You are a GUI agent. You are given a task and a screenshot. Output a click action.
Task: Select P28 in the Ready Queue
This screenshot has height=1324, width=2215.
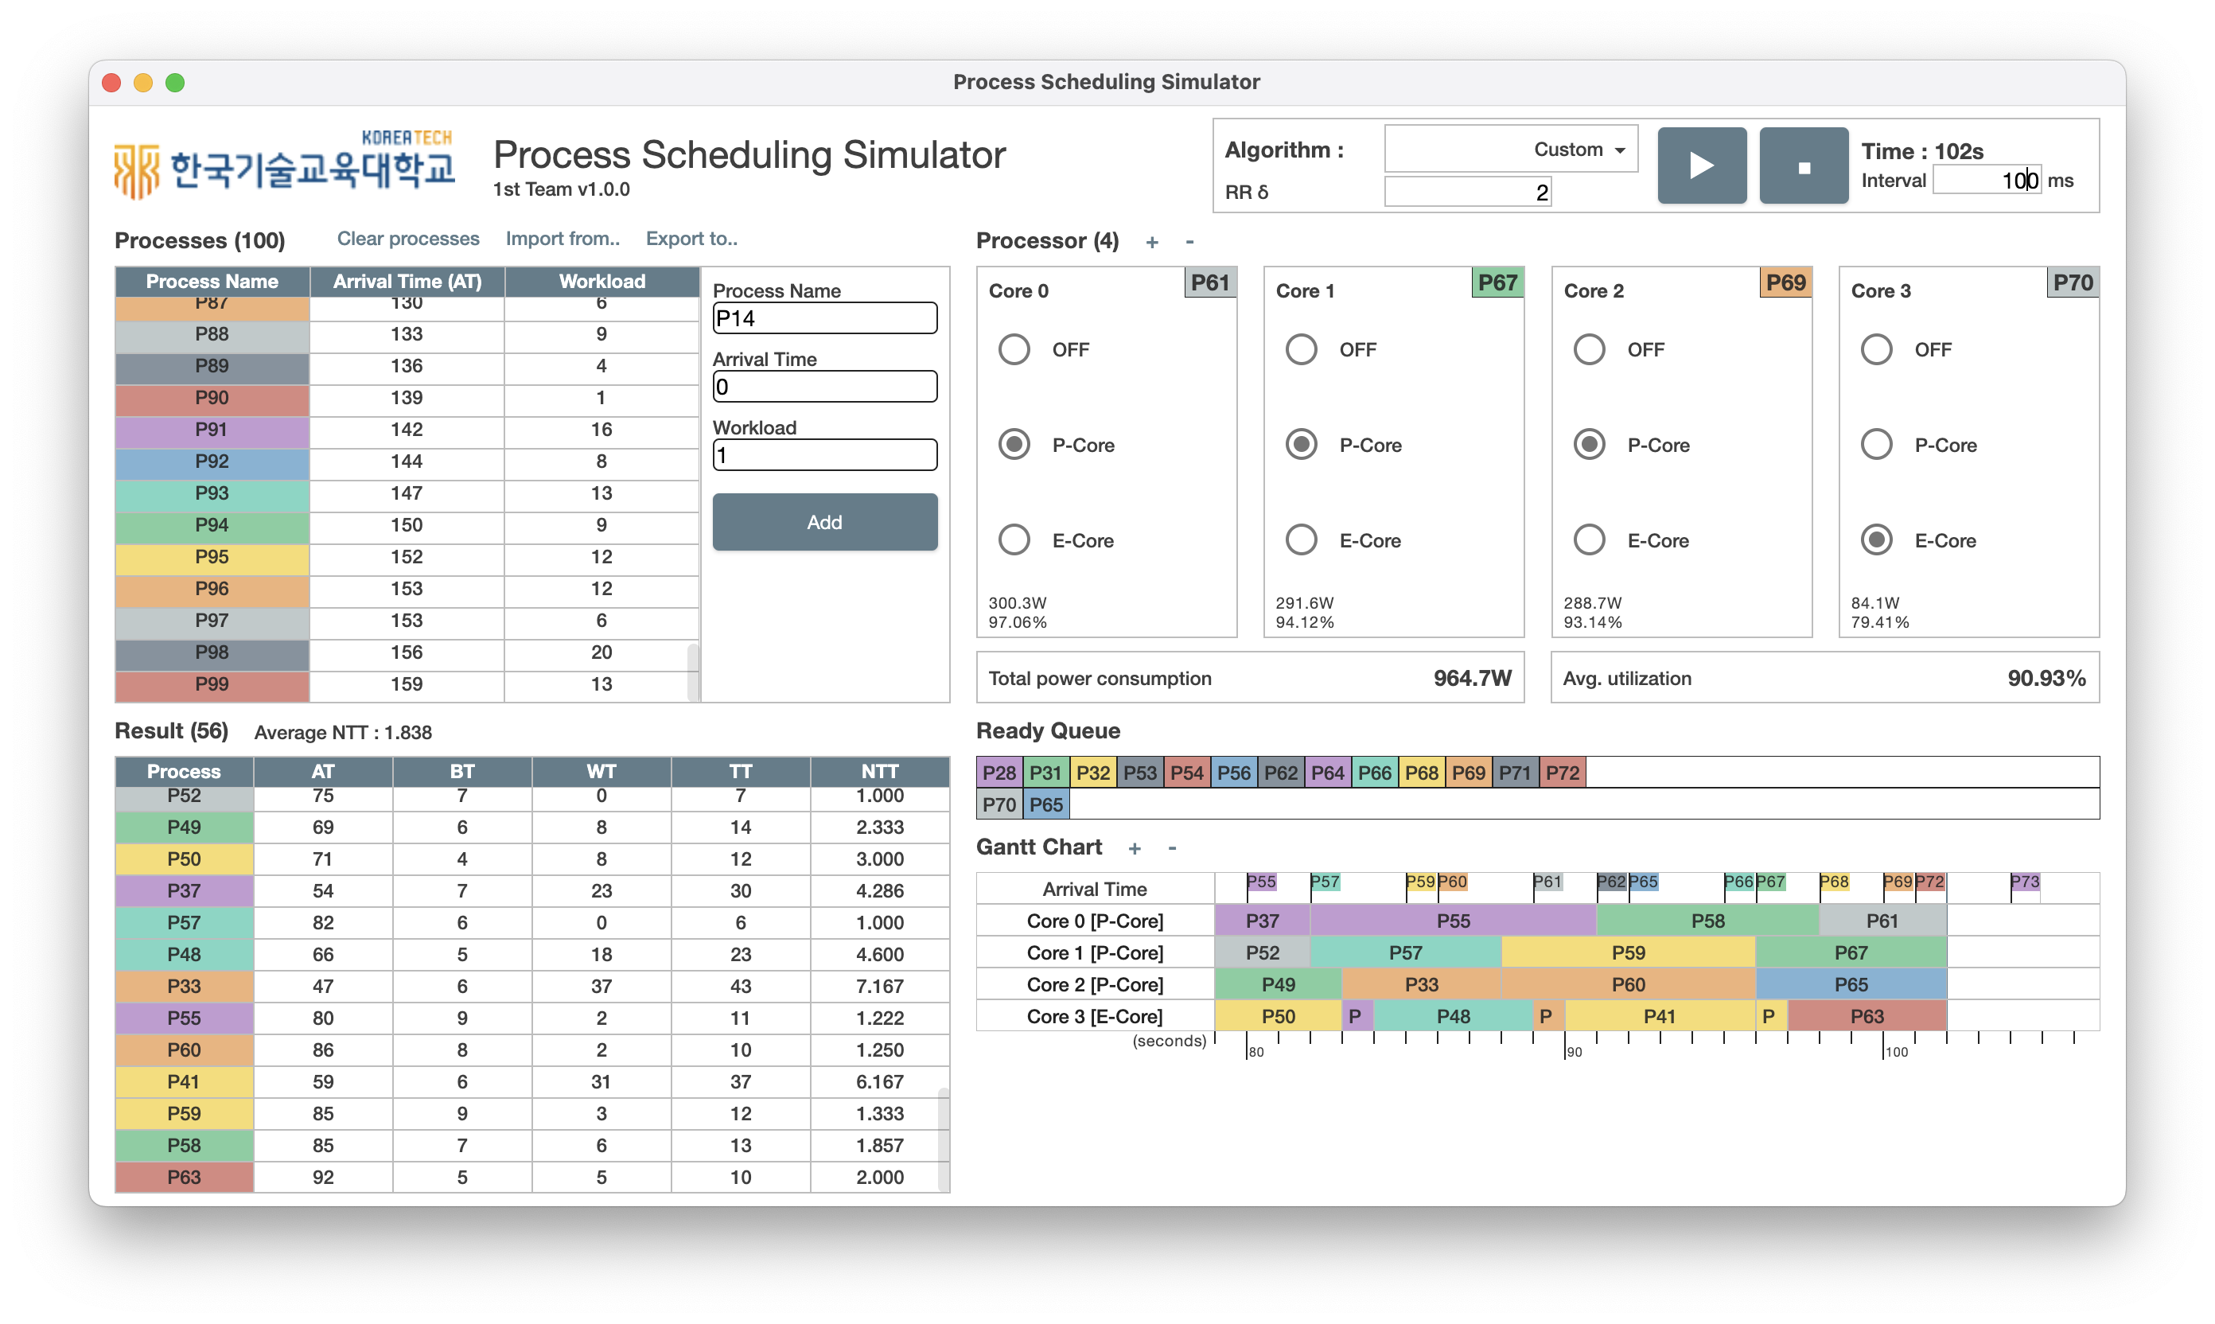pos(999,772)
